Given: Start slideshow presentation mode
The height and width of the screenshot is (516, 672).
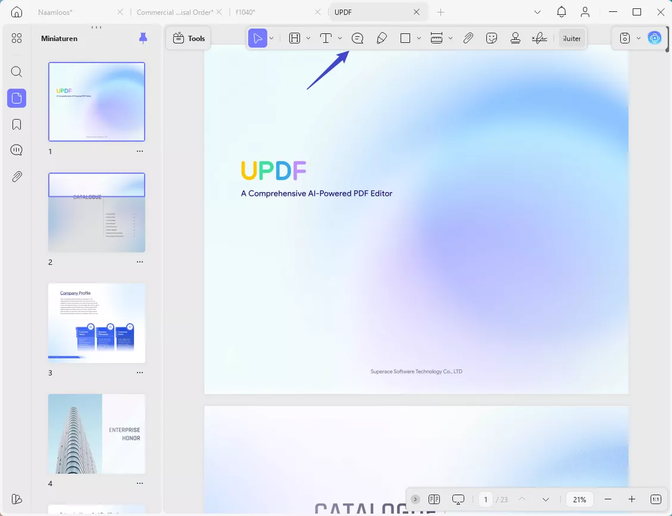Looking at the screenshot, I should pos(458,499).
